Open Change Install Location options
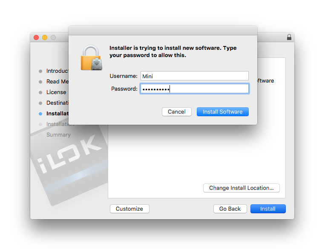 tap(241, 188)
